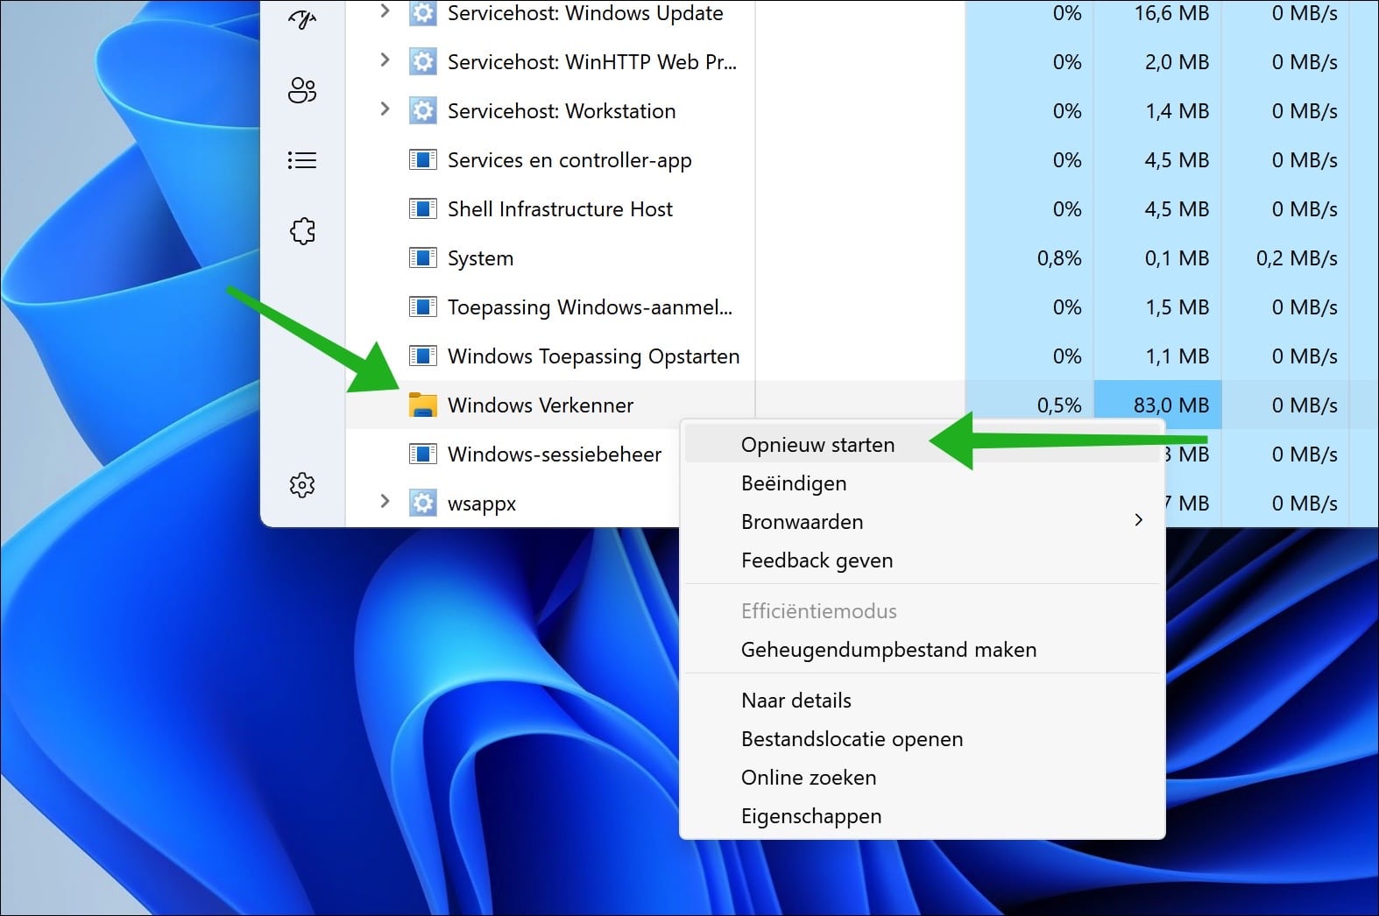The width and height of the screenshot is (1379, 916).
Task: Select the 83,0 MB memory cell
Action: tap(1157, 405)
